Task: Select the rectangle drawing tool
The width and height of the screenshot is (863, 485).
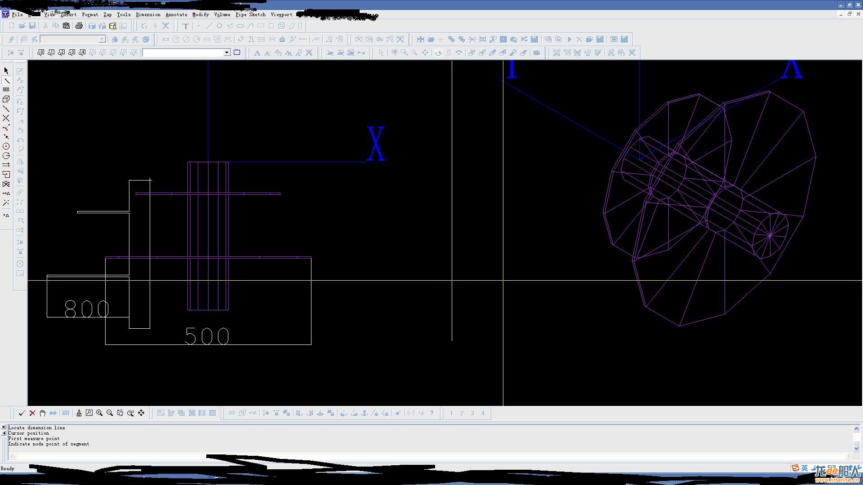Action: tap(261, 26)
